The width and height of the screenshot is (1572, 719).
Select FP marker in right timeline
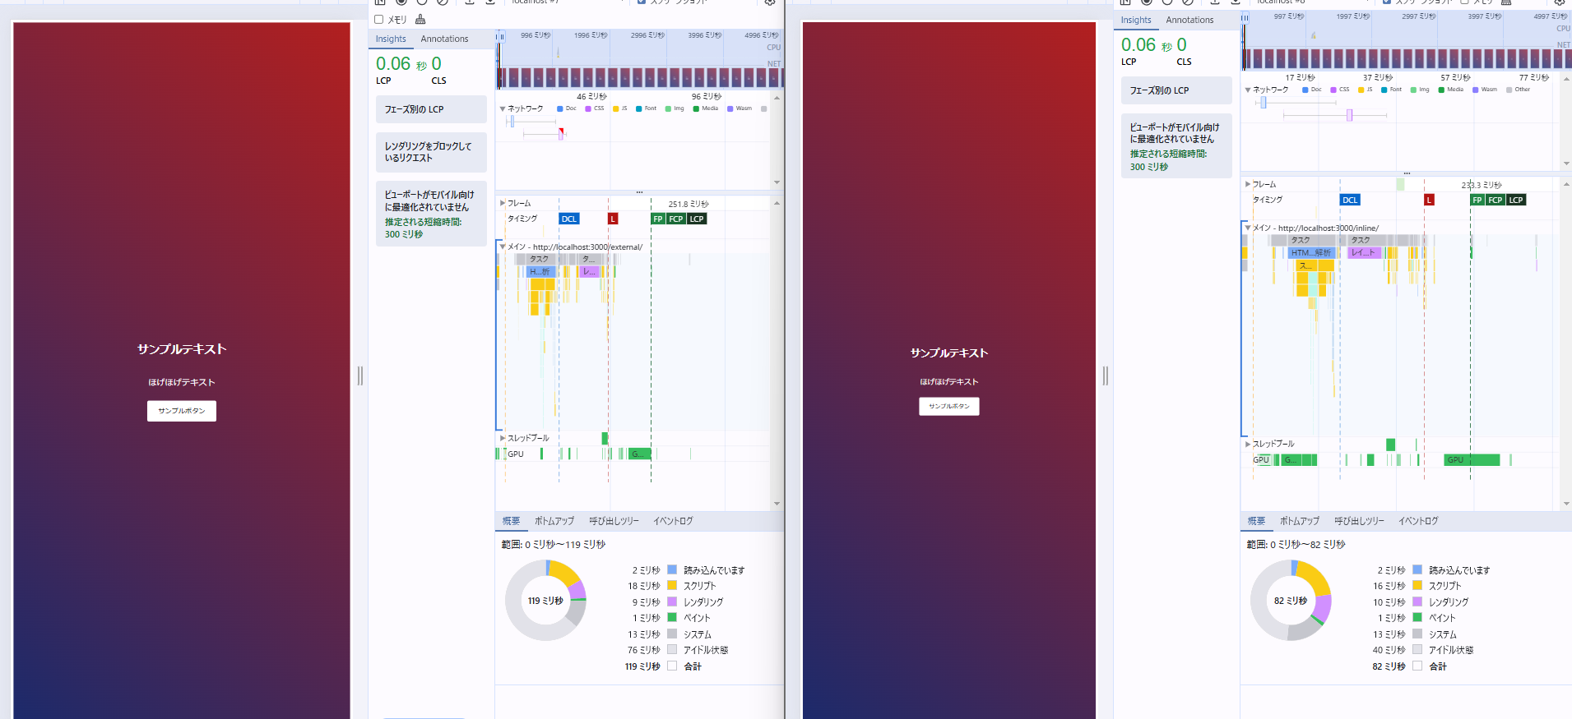pos(1477,200)
